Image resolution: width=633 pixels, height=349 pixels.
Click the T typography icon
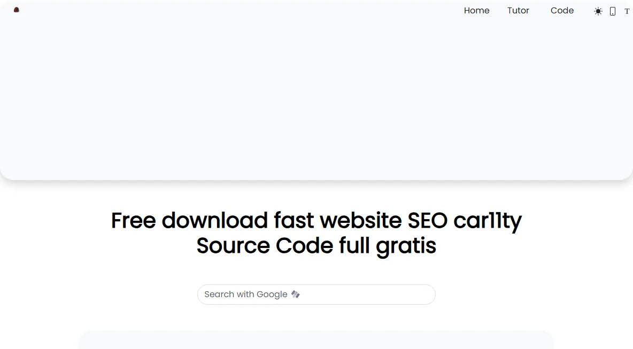click(x=627, y=11)
